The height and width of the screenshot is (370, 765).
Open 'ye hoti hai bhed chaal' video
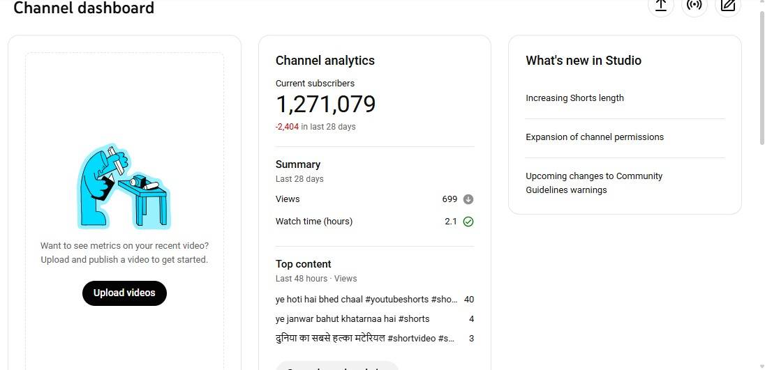[366, 300]
